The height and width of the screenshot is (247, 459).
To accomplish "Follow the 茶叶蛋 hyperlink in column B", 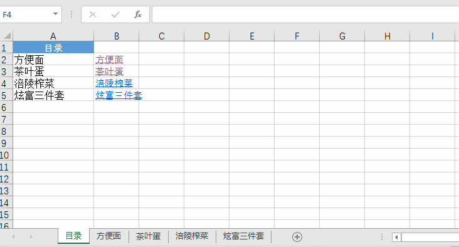I will (110, 71).
